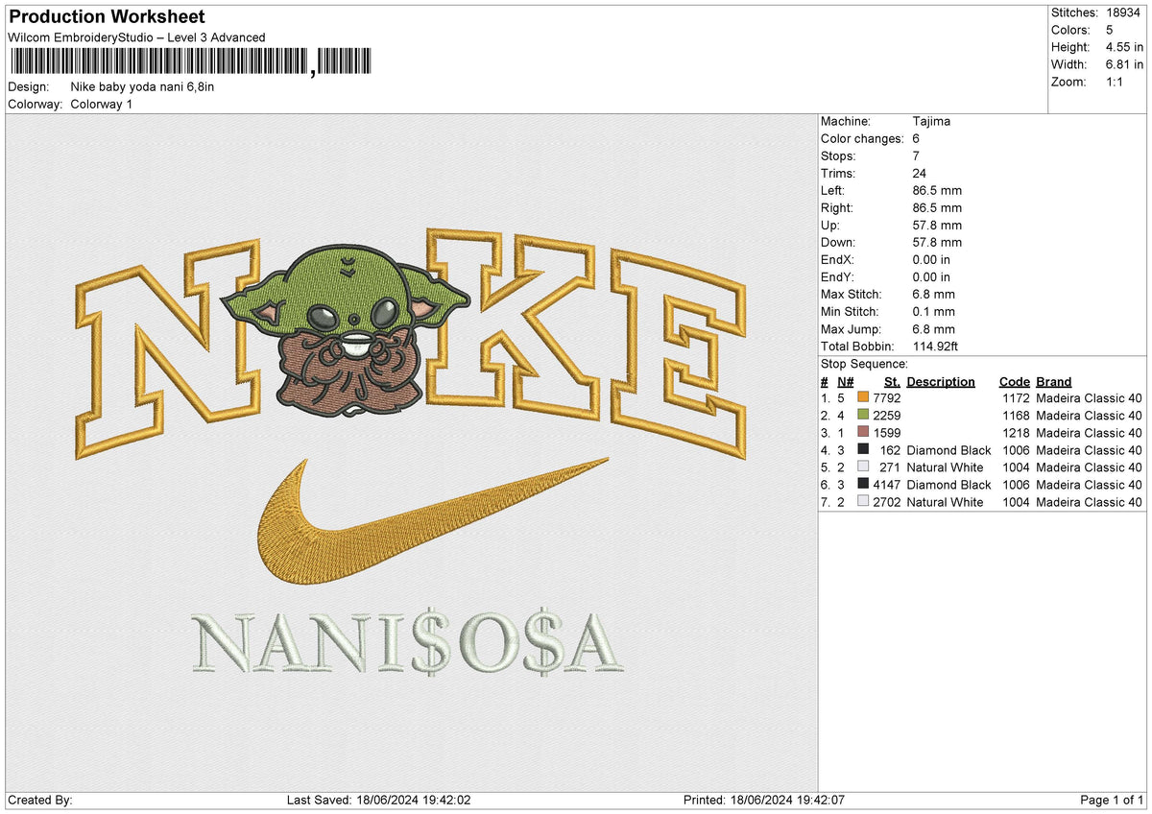The width and height of the screenshot is (1152, 814).
Task: Click the height value 4.55 in
Action: click(x=1126, y=47)
